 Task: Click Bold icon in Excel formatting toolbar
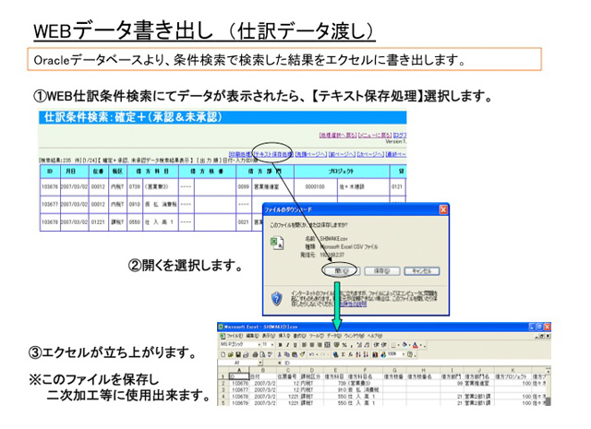[280, 345]
